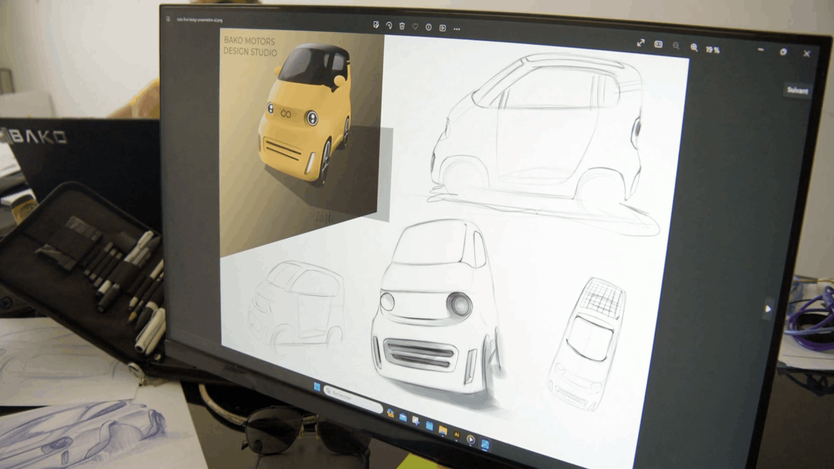Open File Explorer folder from taskbar
This screenshot has height=469, width=834.
(x=442, y=430)
